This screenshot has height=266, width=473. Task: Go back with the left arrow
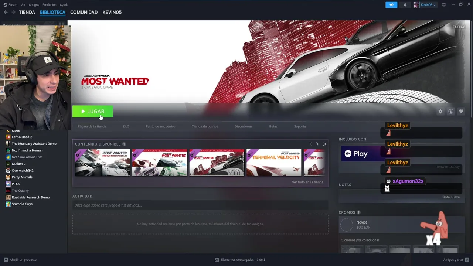pyautogui.click(x=6, y=12)
